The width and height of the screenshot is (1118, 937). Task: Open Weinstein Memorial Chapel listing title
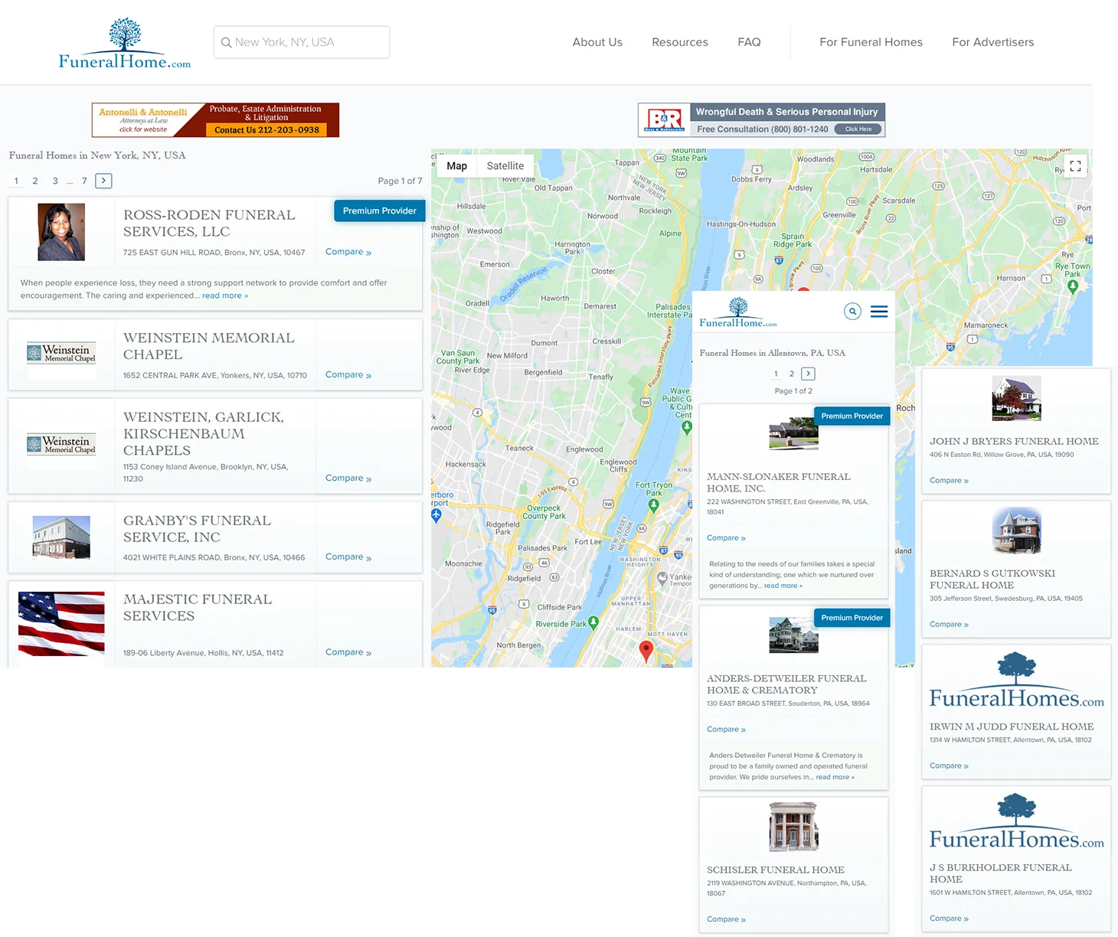pyautogui.click(x=209, y=346)
